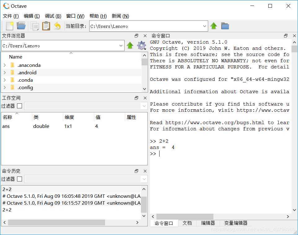Sort workspace by 值 column
The height and width of the screenshot is (235, 298).
109,117
